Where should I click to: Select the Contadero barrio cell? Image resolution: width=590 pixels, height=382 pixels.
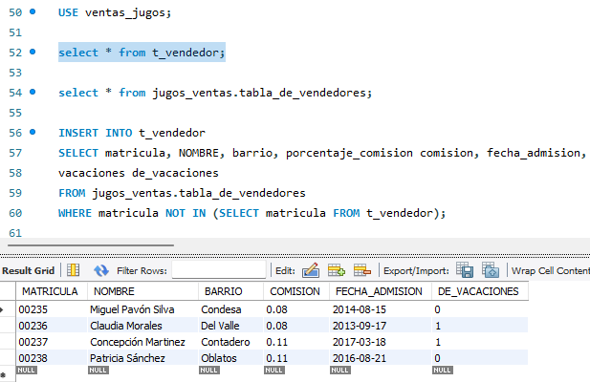coord(231,342)
